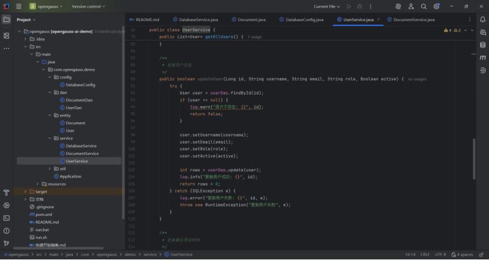Expand the target folder
489x260 pixels.
25,191
